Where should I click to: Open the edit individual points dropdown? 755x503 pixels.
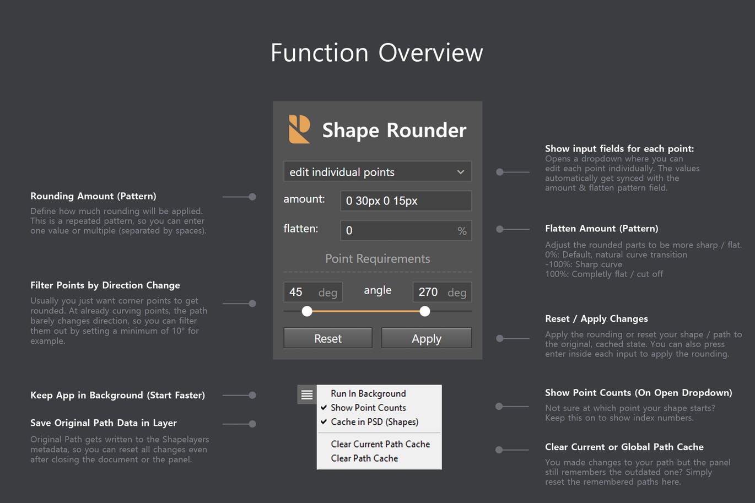coord(378,171)
